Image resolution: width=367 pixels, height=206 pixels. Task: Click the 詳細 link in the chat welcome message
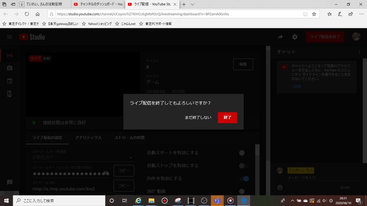point(296,86)
